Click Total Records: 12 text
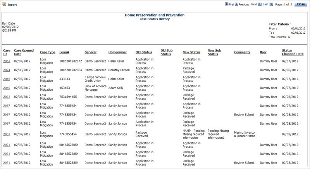 [x=280, y=37]
